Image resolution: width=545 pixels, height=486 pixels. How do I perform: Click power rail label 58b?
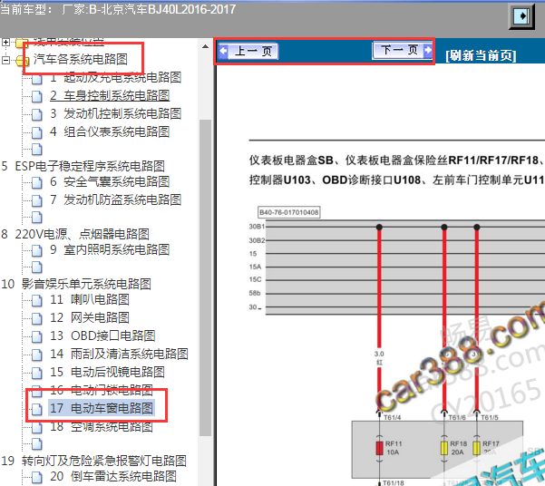255,293
